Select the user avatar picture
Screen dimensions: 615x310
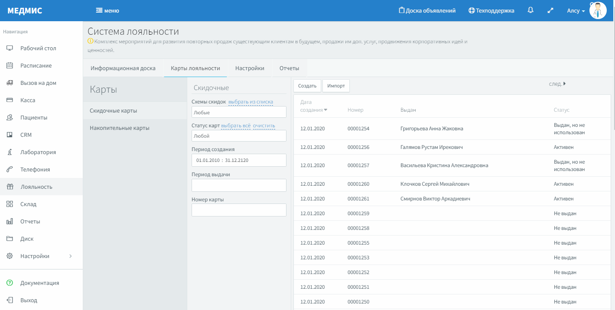click(x=598, y=10)
